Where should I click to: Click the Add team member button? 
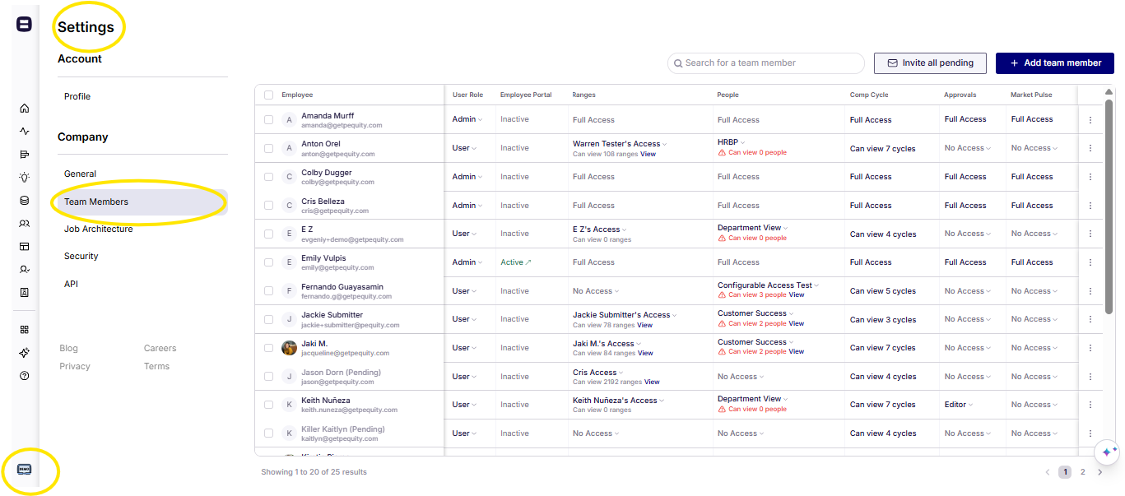point(1054,63)
